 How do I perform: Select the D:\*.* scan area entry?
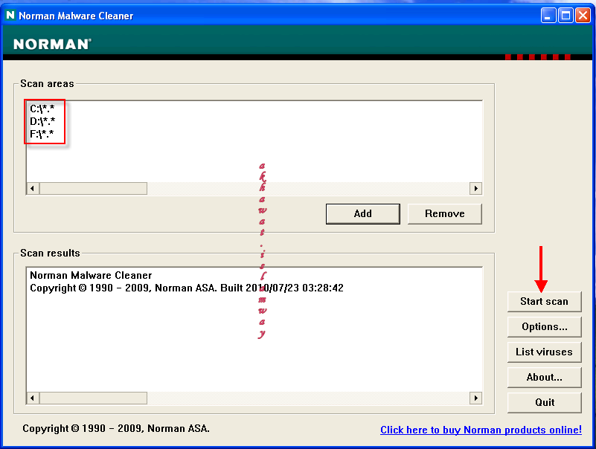click(42, 122)
